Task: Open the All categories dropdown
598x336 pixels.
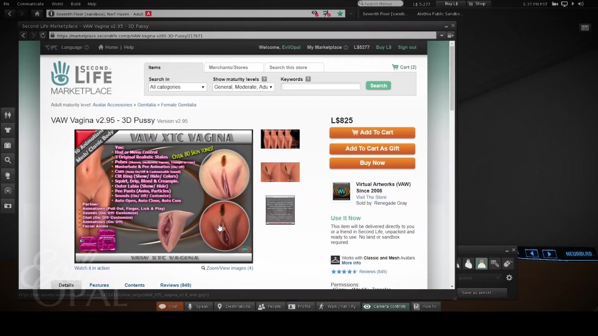Action: coord(177,87)
